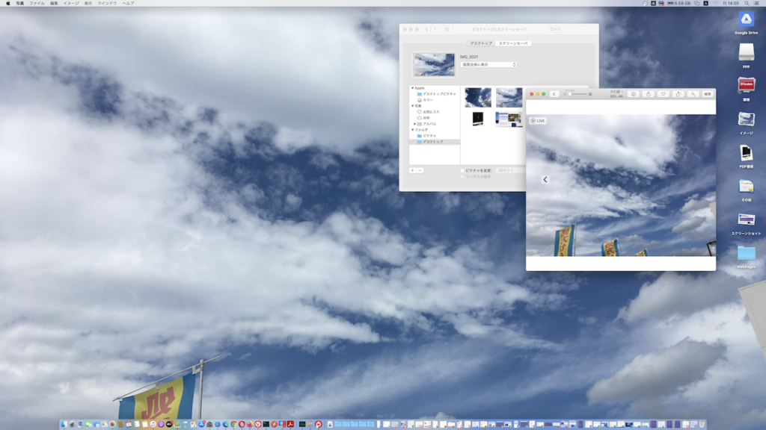Select デスクトップピクチャ in the sidebar
The width and height of the screenshot is (766, 430).
pyautogui.click(x=438, y=94)
